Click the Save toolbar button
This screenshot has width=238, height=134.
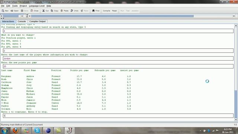25,11
